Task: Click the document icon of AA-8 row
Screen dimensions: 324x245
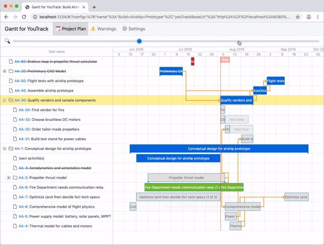Action: point(15,187)
